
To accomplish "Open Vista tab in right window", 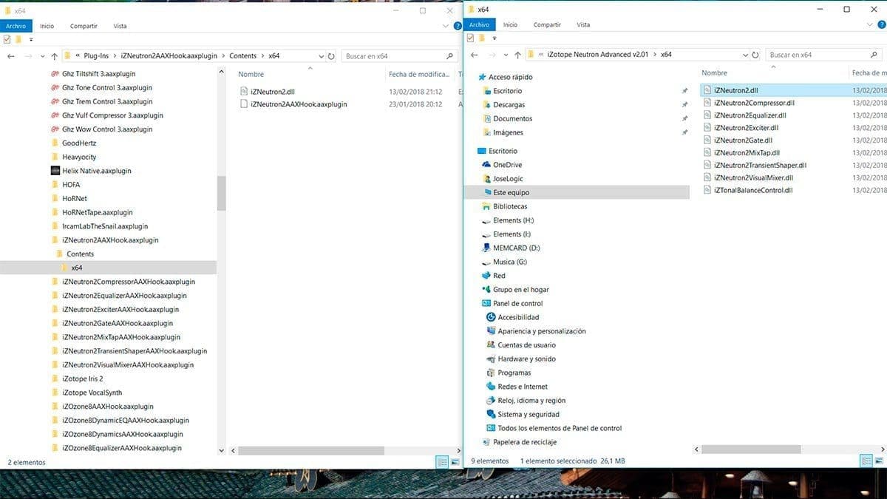I will click(x=583, y=25).
